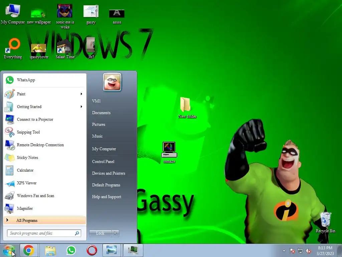Open Windows Explorer from the taskbar
Screen dimensions: 342x257
coord(50,250)
